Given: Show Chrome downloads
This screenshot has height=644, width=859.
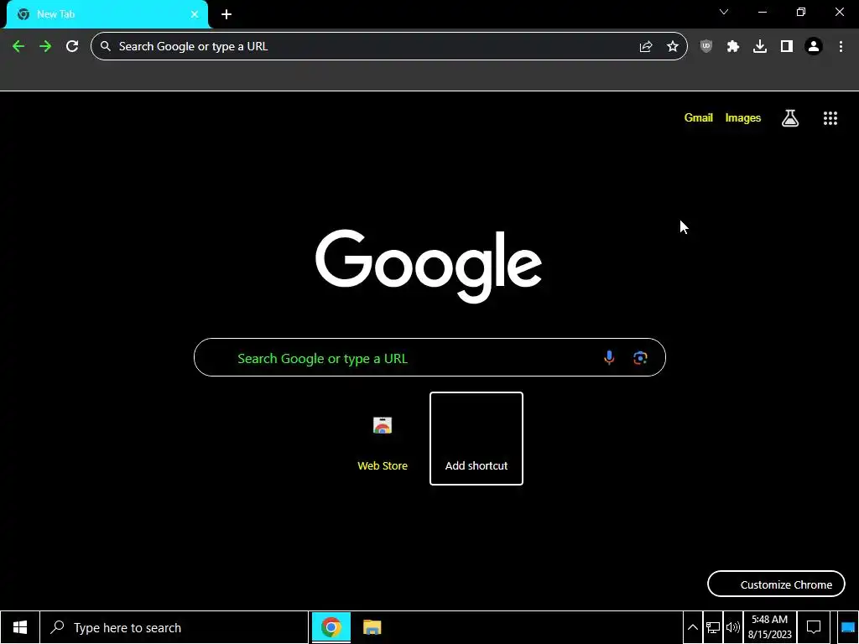Looking at the screenshot, I should click(x=760, y=47).
